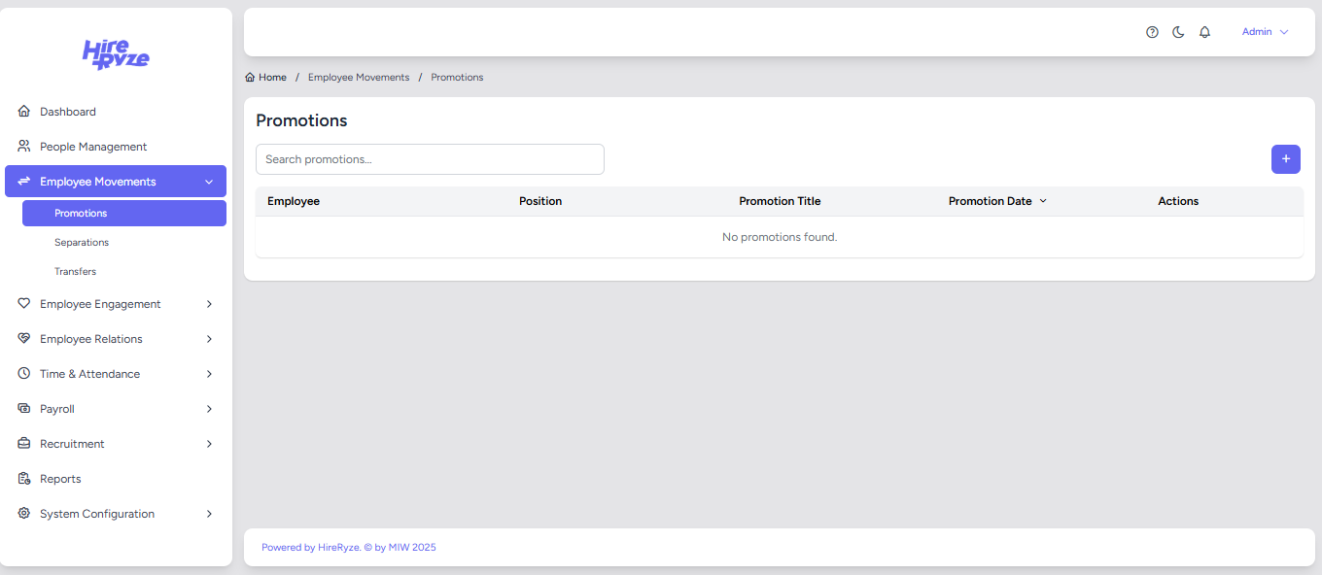Viewport: 1322px width, 575px height.
Task: Click the People Management users icon
Action: pyautogui.click(x=24, y=147)
